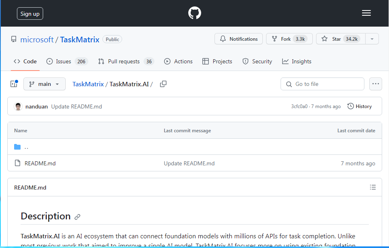Click the Description anchor link icon

77,217
